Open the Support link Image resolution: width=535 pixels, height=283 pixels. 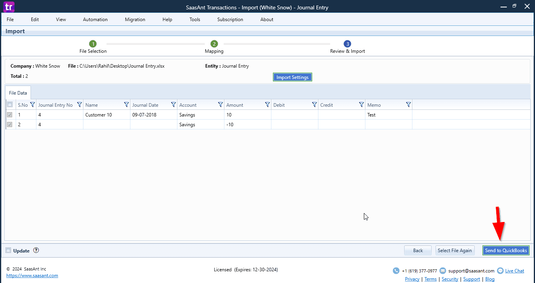472,279
